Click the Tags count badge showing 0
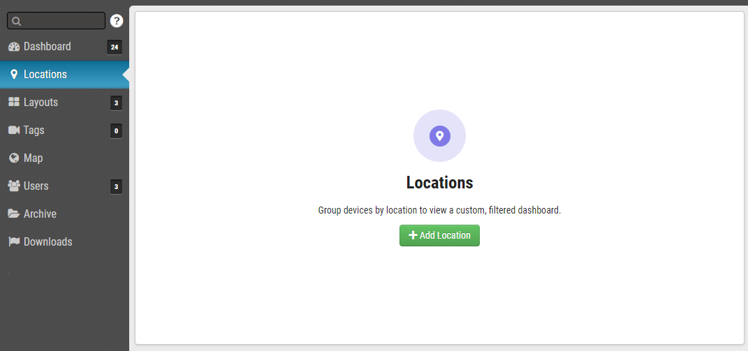Screen dimensions: 748x351 pyautogui.click(x=116, y=131)
